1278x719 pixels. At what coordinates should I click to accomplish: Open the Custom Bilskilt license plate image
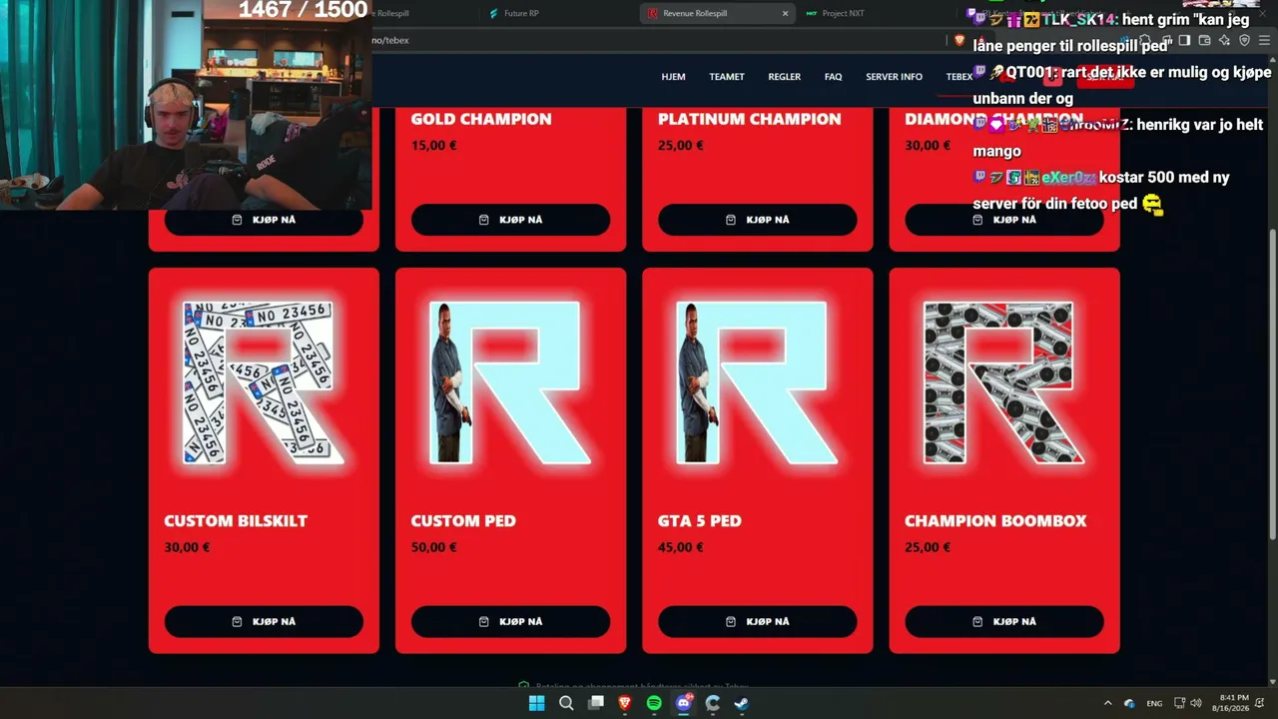pos(264,383)
